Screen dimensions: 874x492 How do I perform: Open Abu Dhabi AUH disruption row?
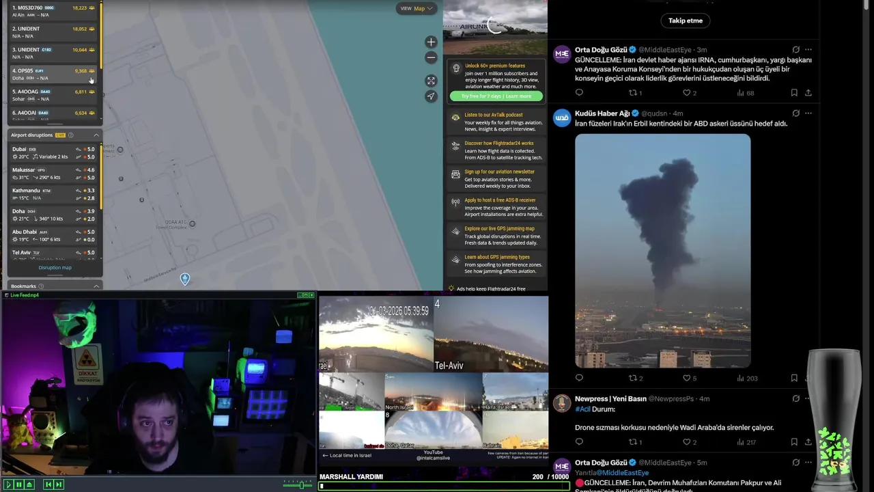point(53,236)
